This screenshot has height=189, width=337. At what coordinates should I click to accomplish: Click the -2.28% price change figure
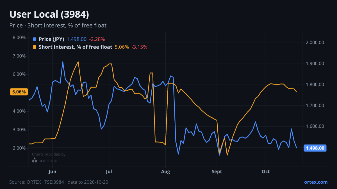97,39
